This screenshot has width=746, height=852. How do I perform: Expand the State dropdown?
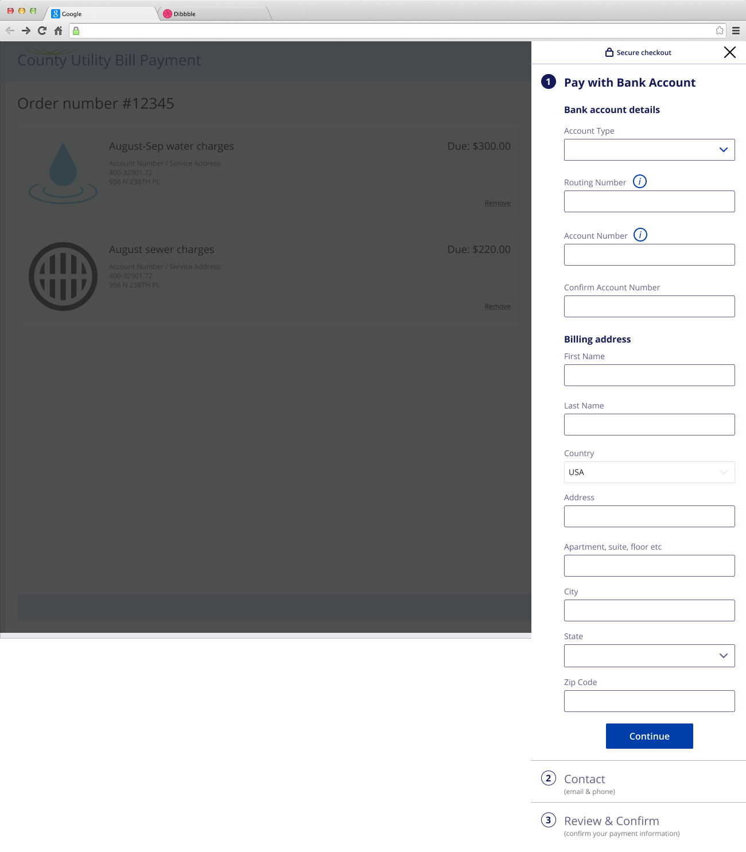coord(649,656)
